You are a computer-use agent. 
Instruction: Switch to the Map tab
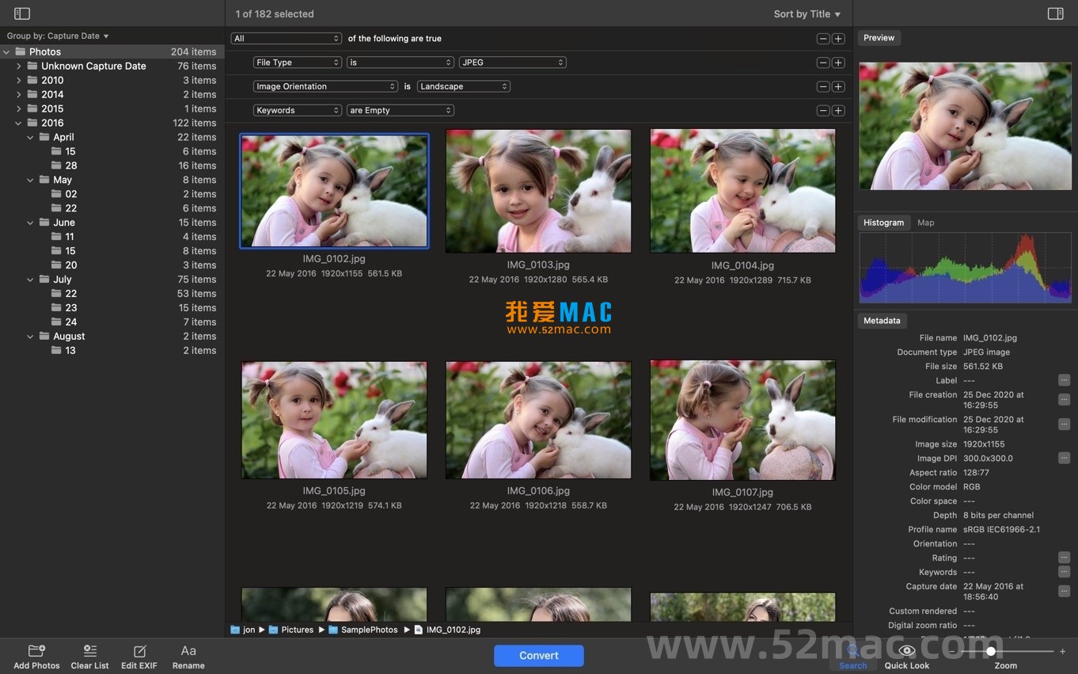click(925, 223)
